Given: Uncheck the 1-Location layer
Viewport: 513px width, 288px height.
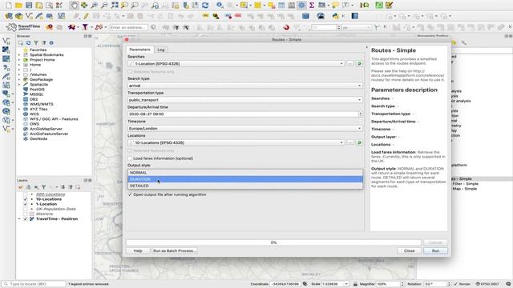Looking at the screenshot, I should coord(25,204).
